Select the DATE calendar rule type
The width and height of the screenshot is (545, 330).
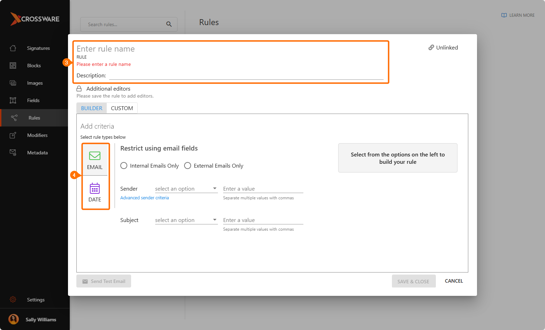tap(95, 189)
